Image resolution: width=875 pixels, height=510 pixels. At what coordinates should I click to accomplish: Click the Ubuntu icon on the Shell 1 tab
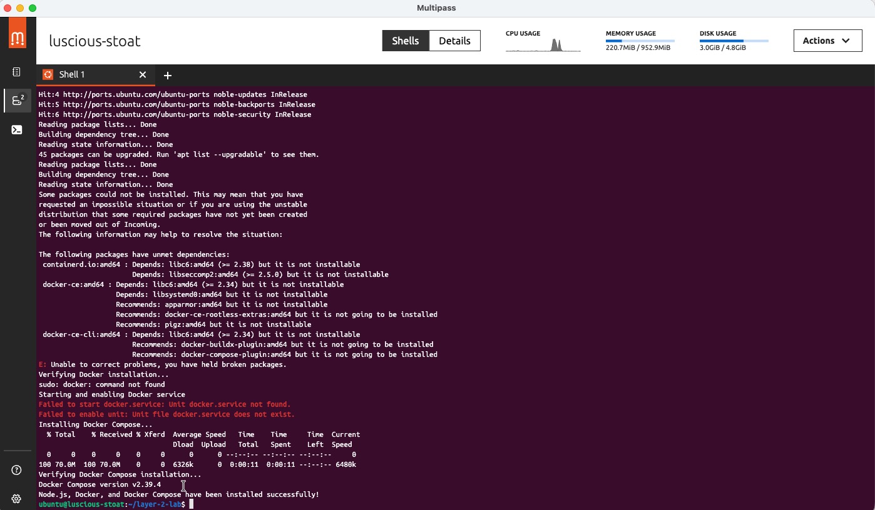click(47, 75)
